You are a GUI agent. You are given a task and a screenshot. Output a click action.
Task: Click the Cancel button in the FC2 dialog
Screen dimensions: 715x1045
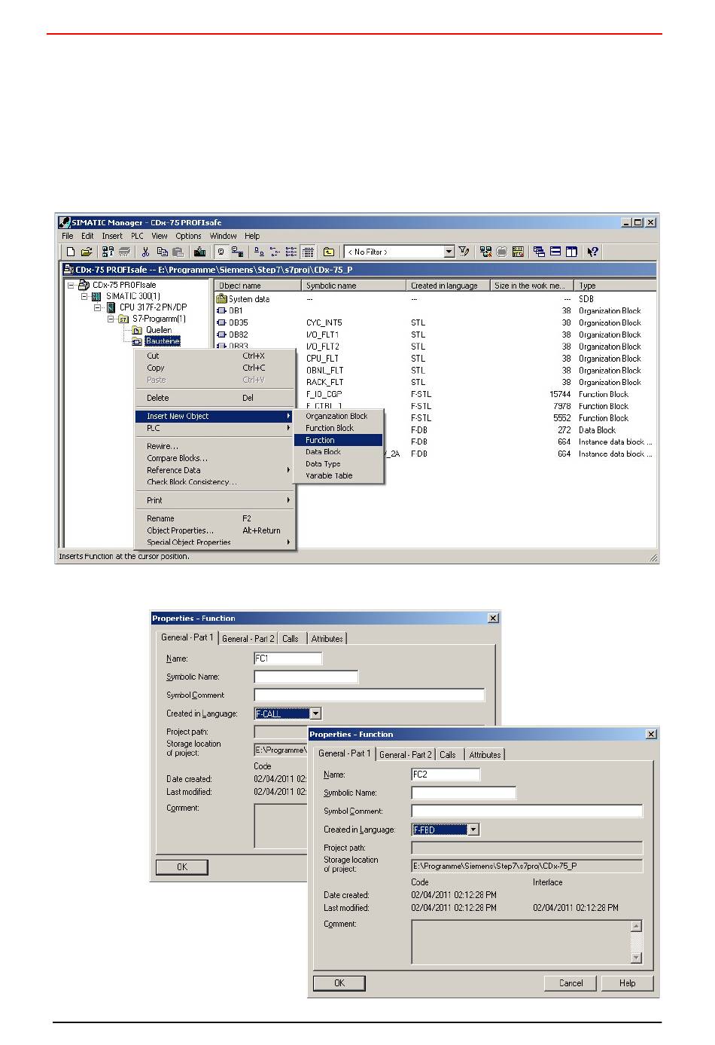point(571,983)
